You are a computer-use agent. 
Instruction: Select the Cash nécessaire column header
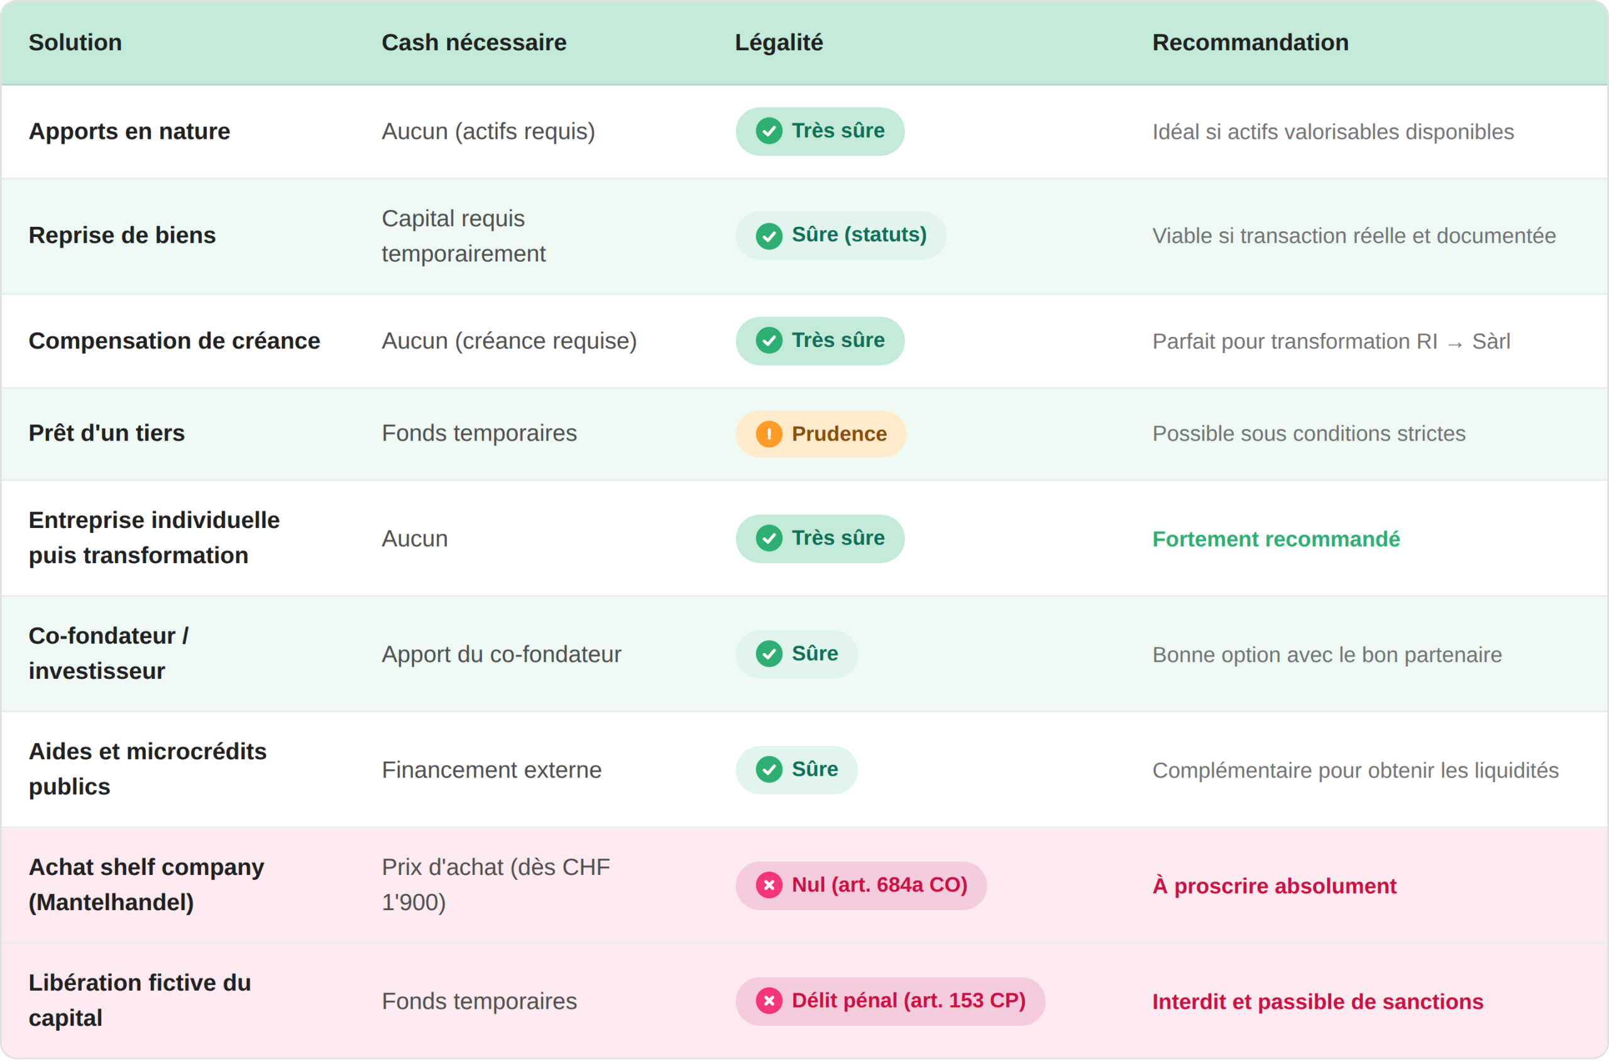click(474, 43)
